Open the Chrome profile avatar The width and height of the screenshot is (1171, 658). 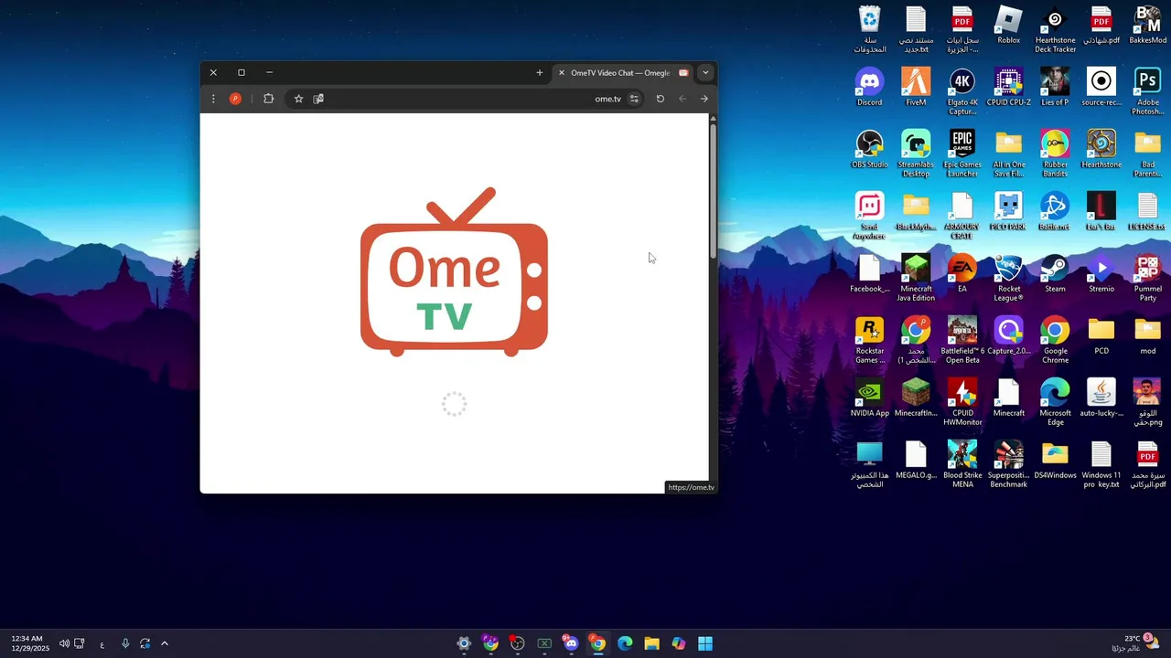point(235,99)
